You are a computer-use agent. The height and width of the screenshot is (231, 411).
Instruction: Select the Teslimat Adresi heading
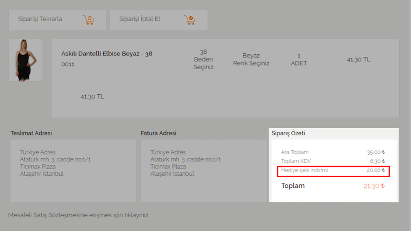coord(31,133)
